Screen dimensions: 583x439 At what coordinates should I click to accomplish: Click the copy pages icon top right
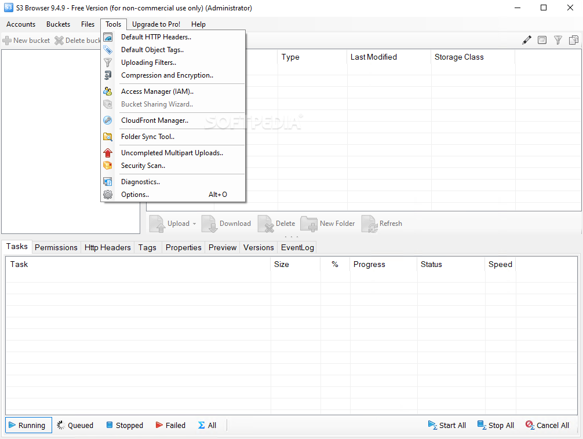pos(573,40)
